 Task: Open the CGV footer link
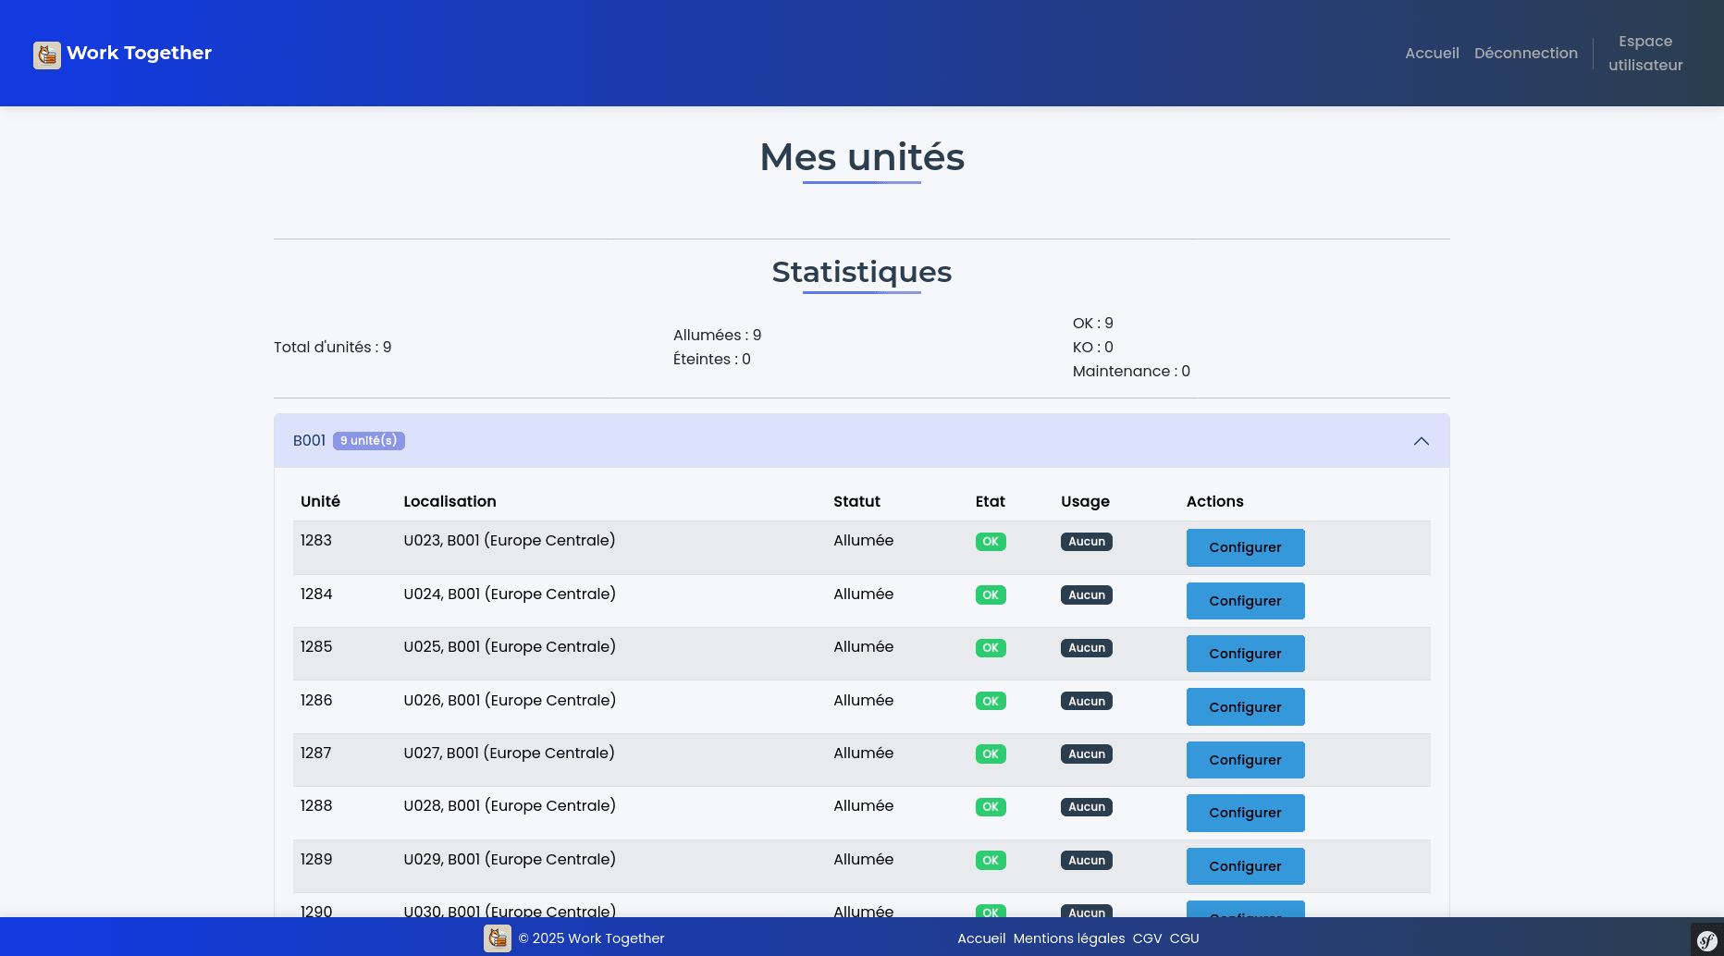[x=1147, y=938]
